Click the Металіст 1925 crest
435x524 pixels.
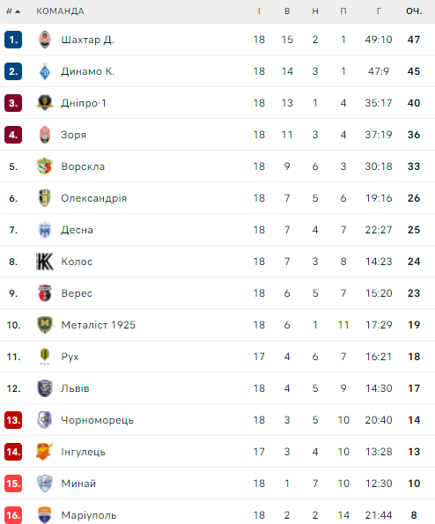click(45, 325)
